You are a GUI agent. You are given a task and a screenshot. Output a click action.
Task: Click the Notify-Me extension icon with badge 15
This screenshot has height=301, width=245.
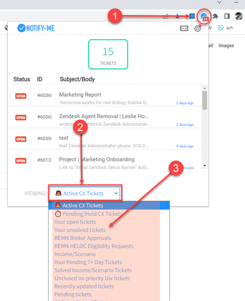205,17
